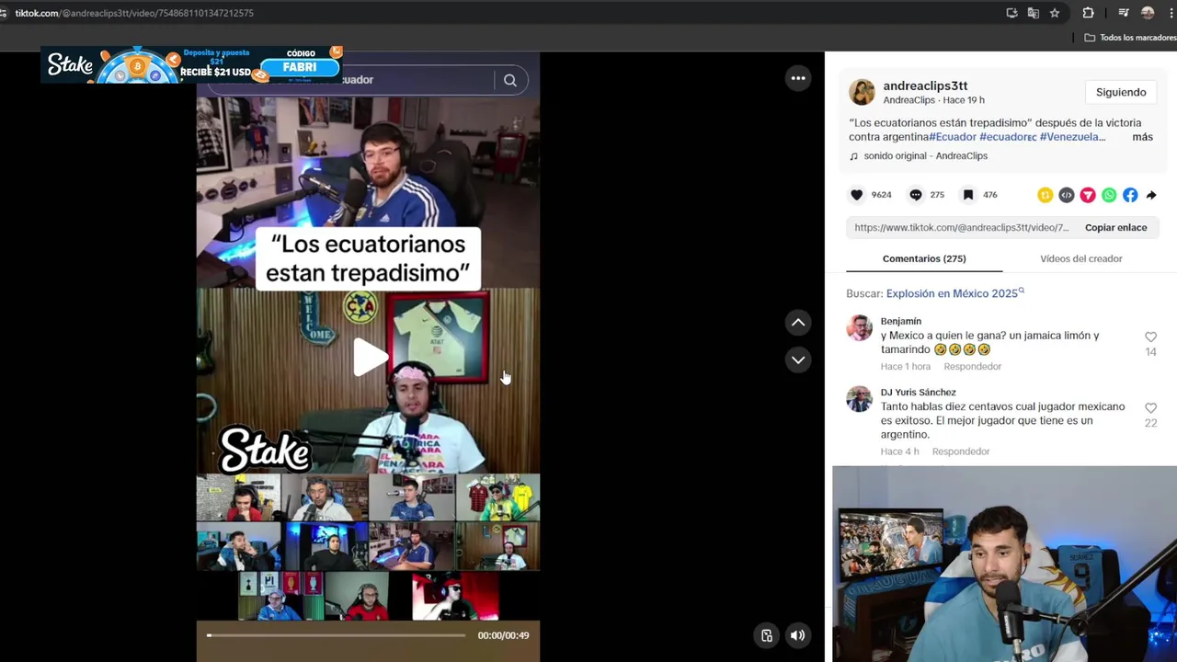The height and width of the screenshot is (662, 1177).
Task: Switch to Videos del creador tab
Action: tap(1080, 258)
